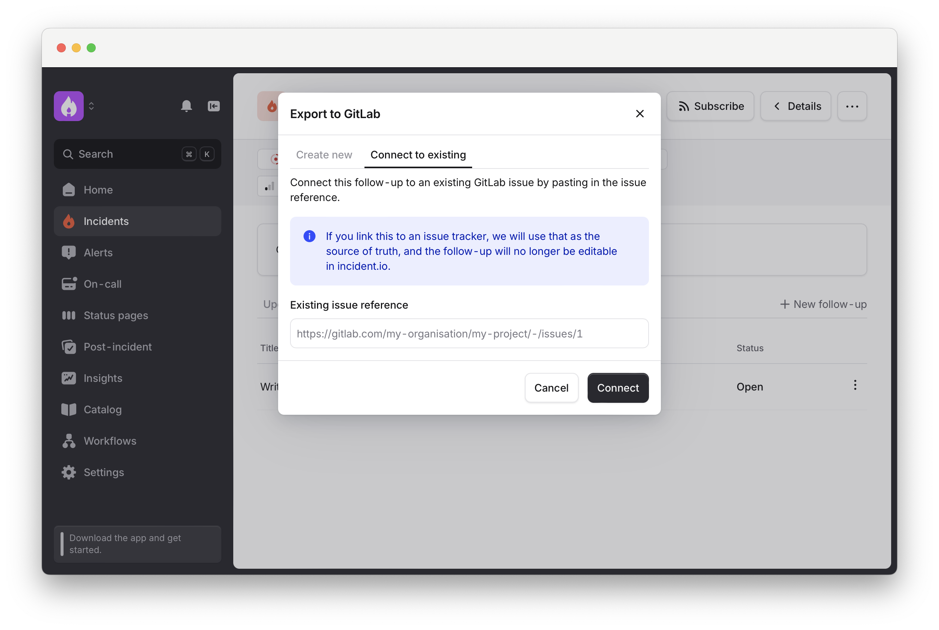939x630 pixels.
Task: Open the three-dot header overflow menu
Action: point(852,106)
